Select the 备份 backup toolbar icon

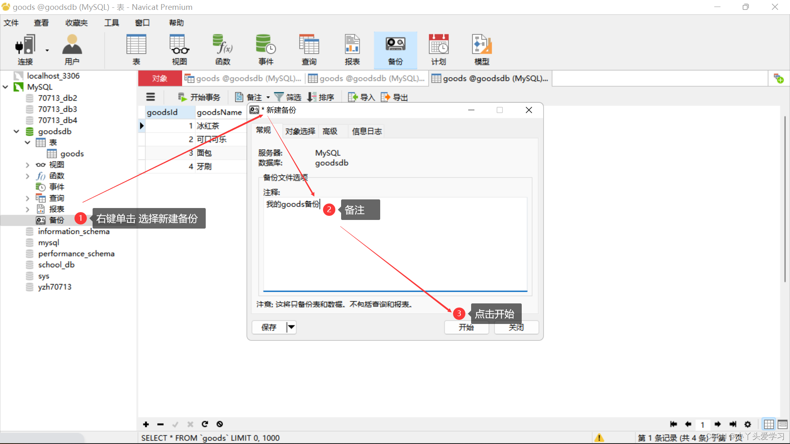click(395, 50)
